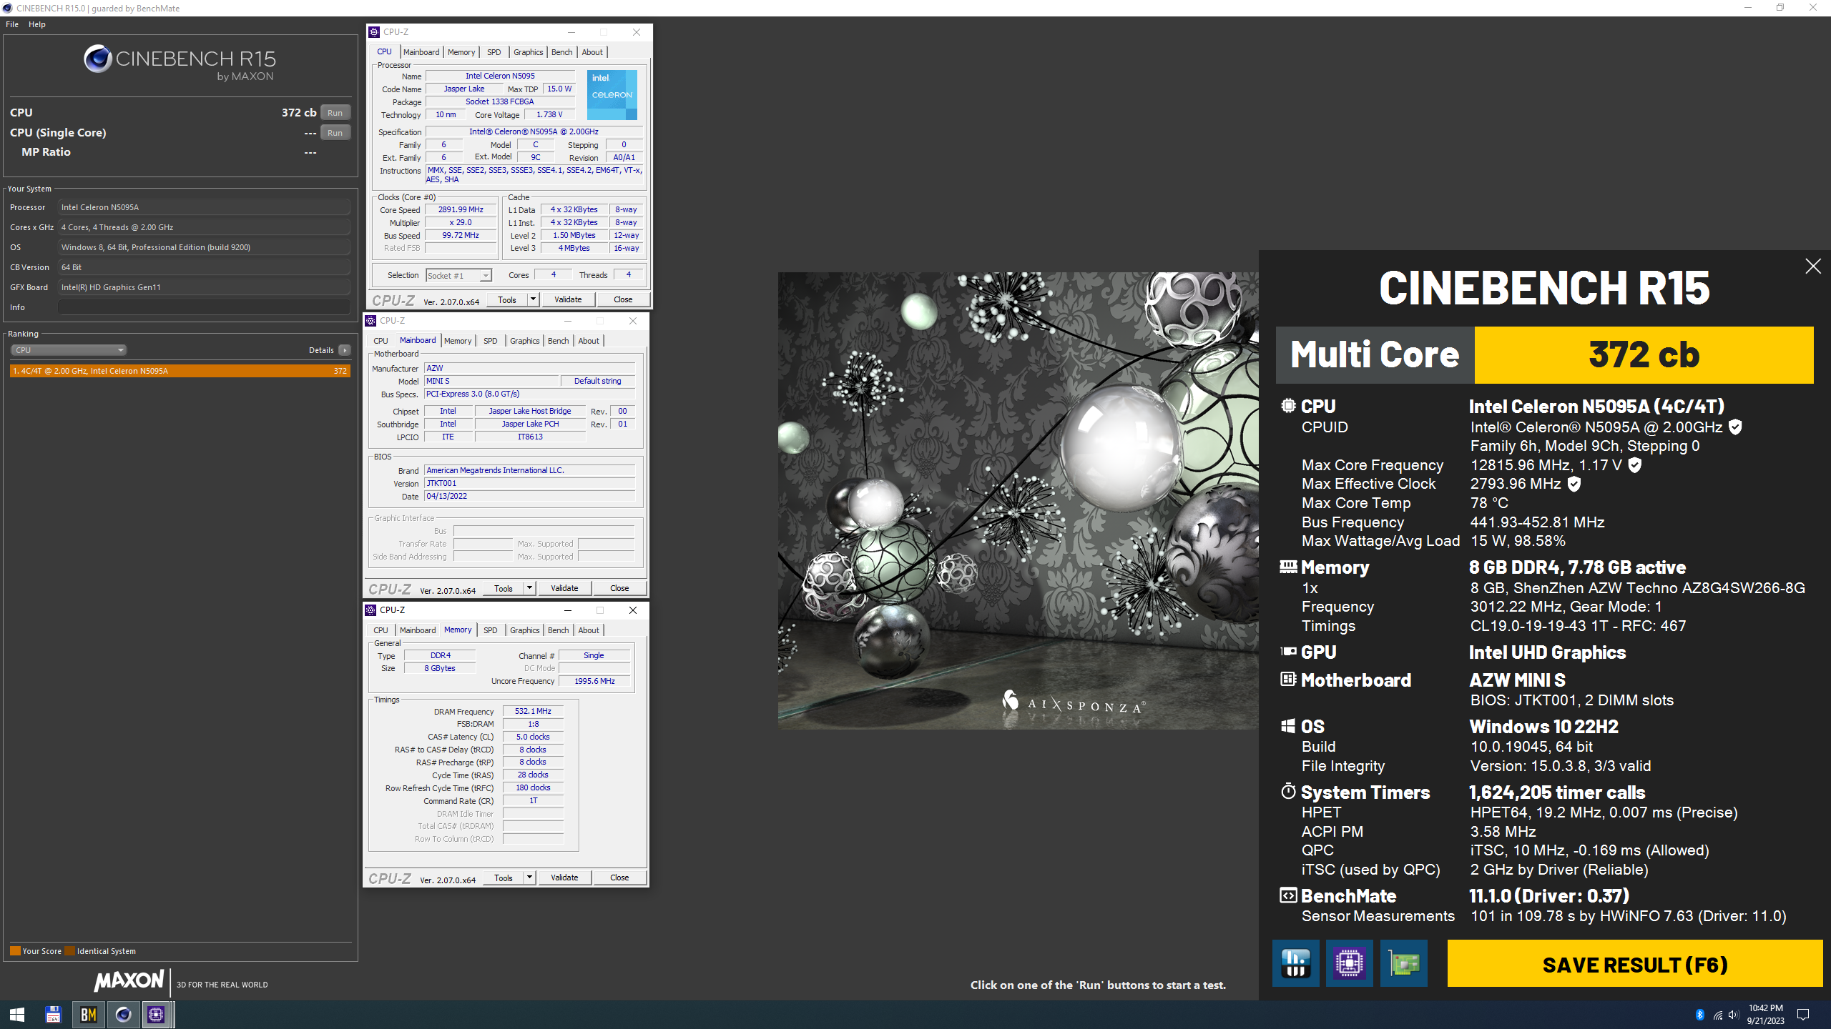
Task: Select the ranking row Intel Celeron N5095A
Action: click(x=180, y=371)
